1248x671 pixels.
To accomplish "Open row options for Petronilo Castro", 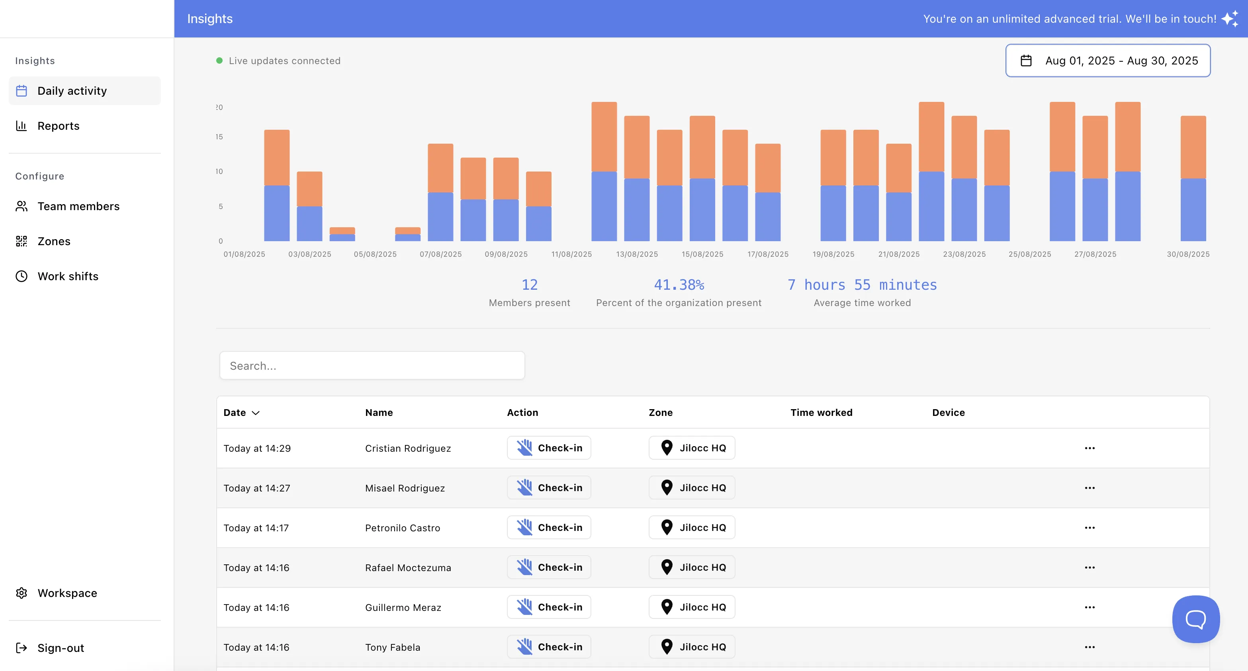I will pos(1090,527).
